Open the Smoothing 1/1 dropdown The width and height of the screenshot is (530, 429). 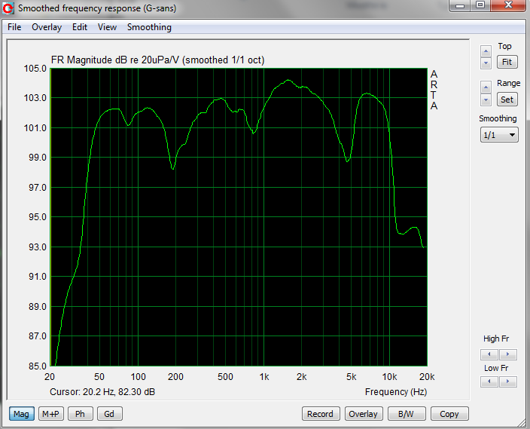tap(499, 135)
